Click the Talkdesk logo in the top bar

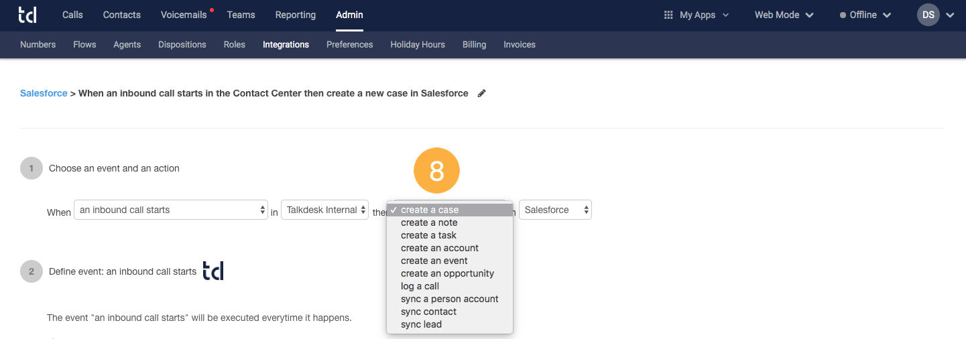[x=27, y=14]
